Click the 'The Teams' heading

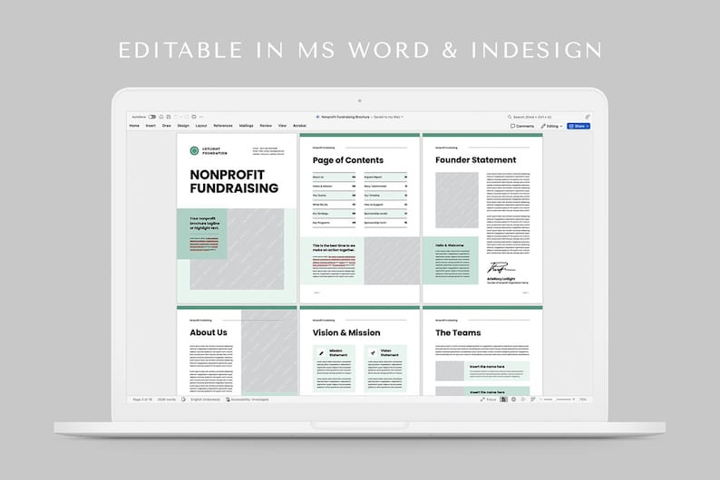(x=458, y=332)
